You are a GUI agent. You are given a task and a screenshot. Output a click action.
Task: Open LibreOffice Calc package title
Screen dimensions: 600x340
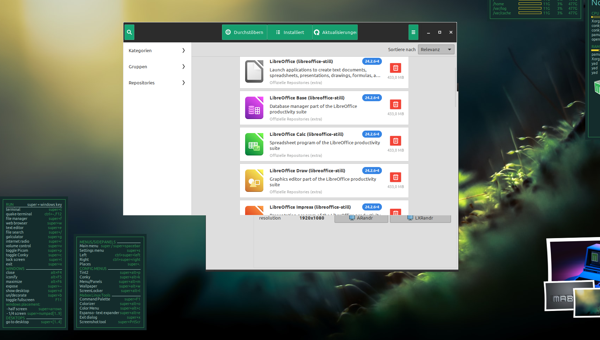(x=306, y=134)
